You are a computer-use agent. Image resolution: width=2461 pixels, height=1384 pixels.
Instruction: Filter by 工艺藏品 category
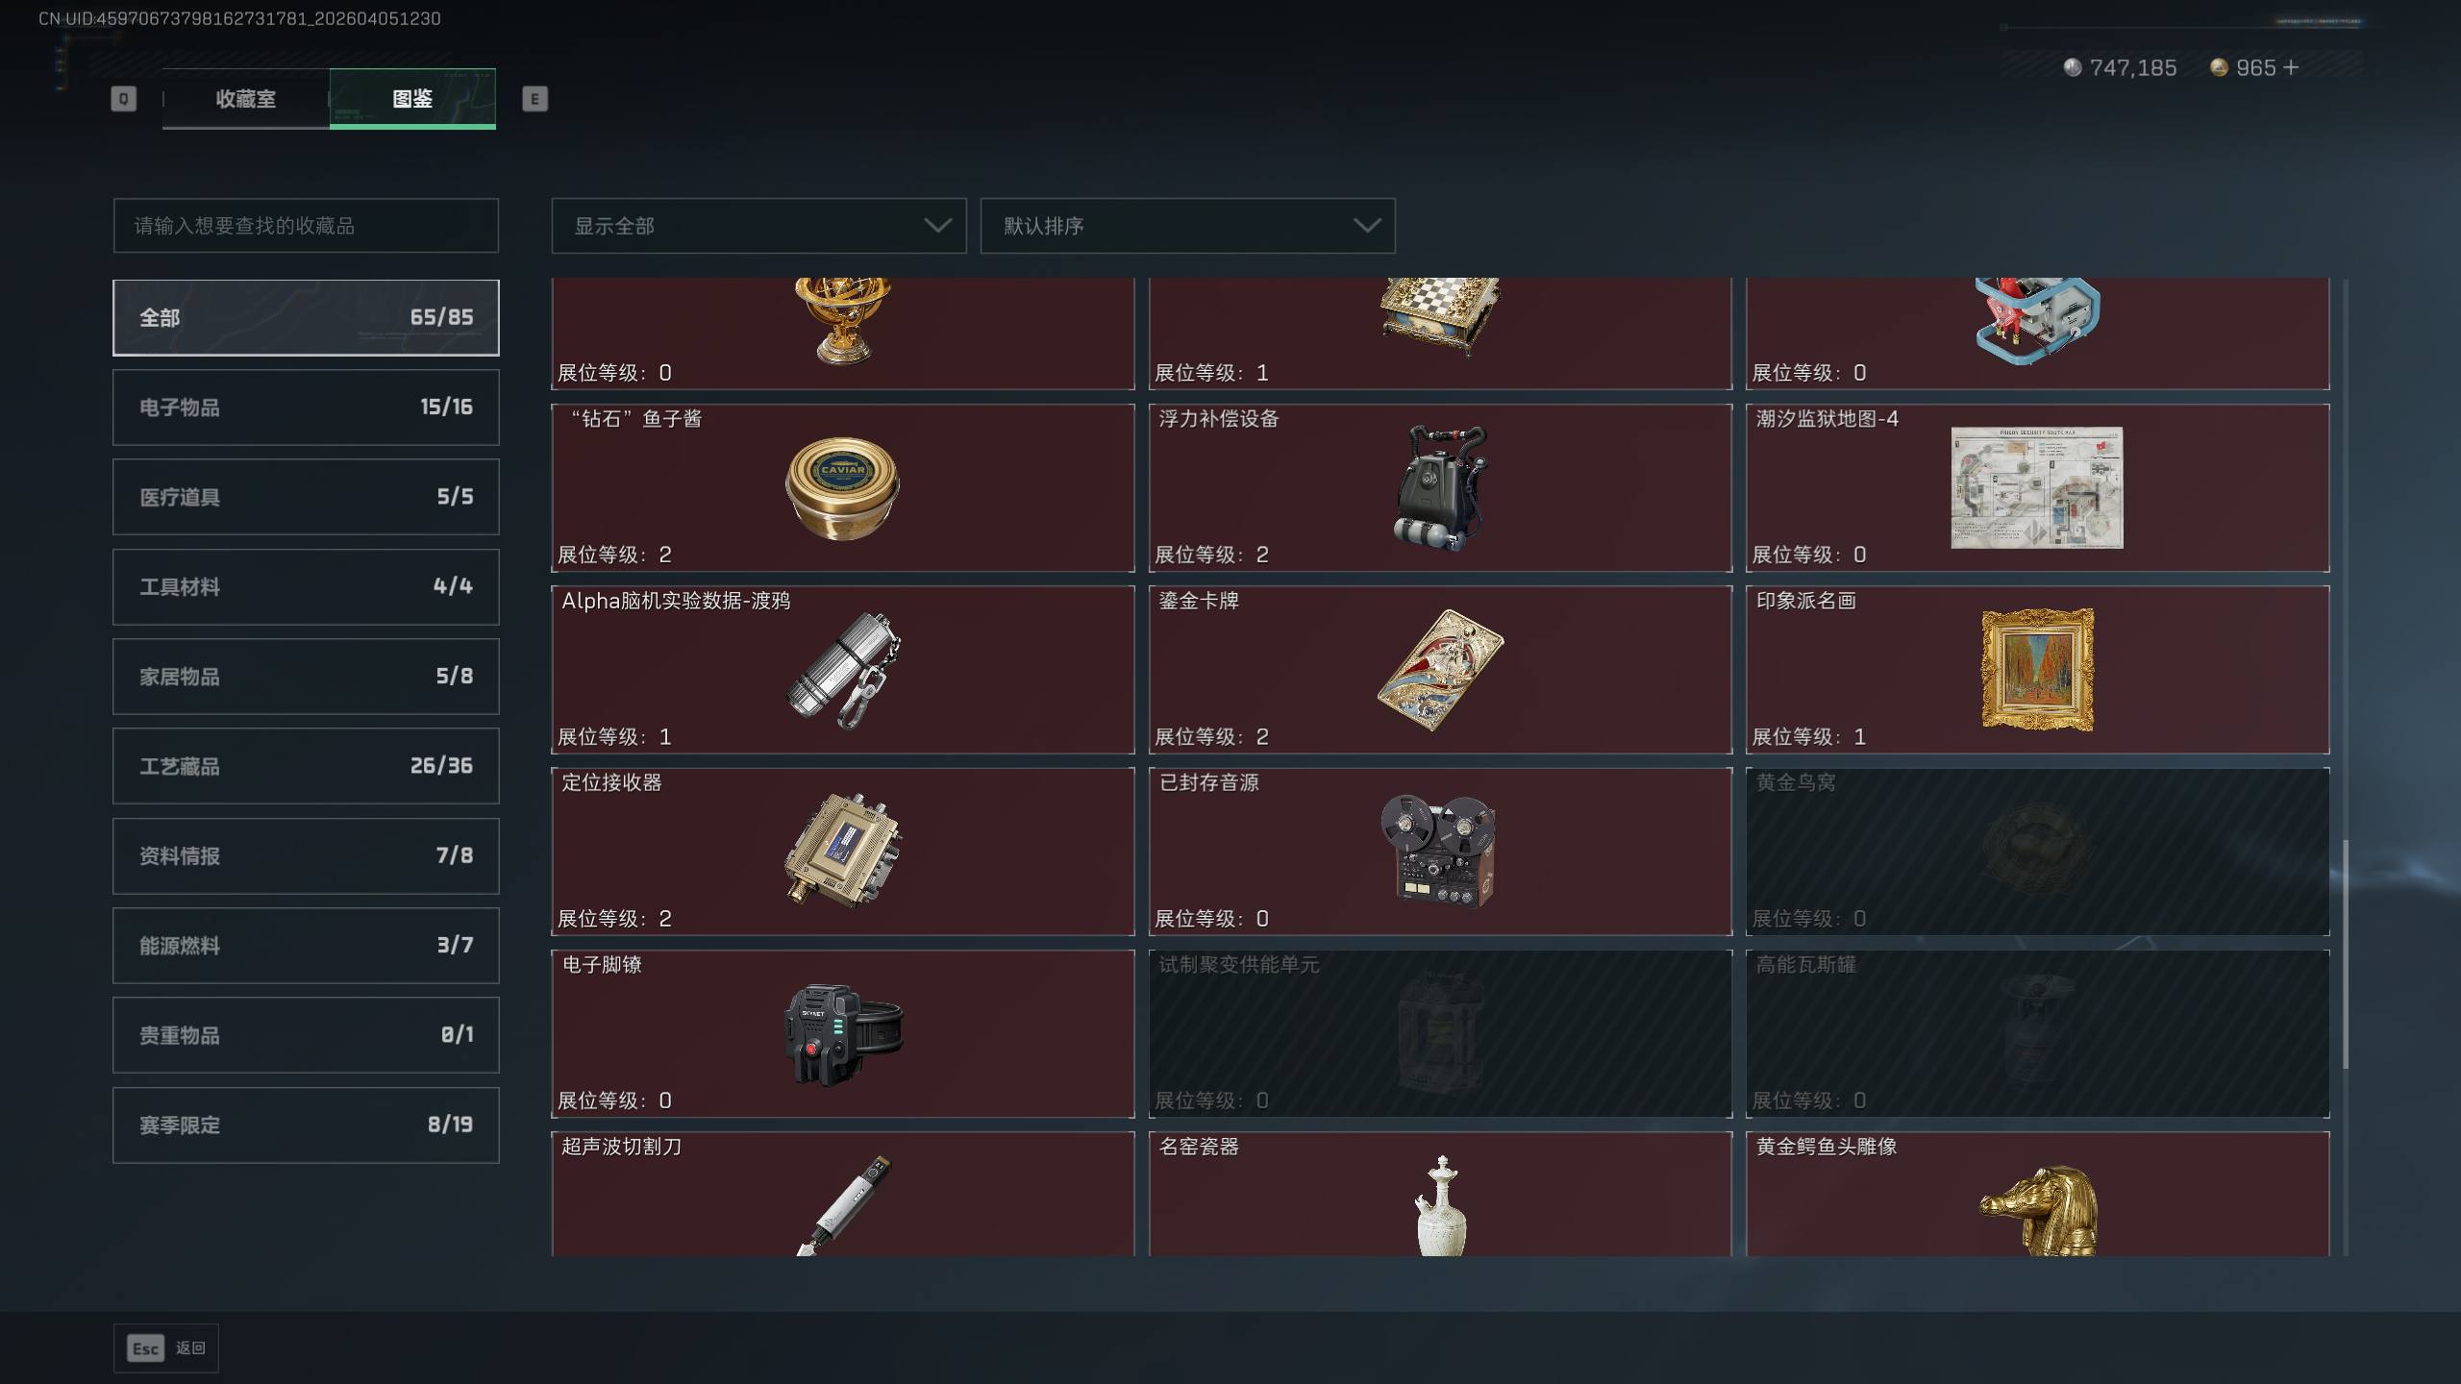pyautogui.click(x=306, y=766)
